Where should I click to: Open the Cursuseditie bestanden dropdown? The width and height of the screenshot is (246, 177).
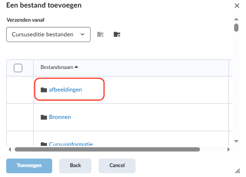[x=48, y=34]
